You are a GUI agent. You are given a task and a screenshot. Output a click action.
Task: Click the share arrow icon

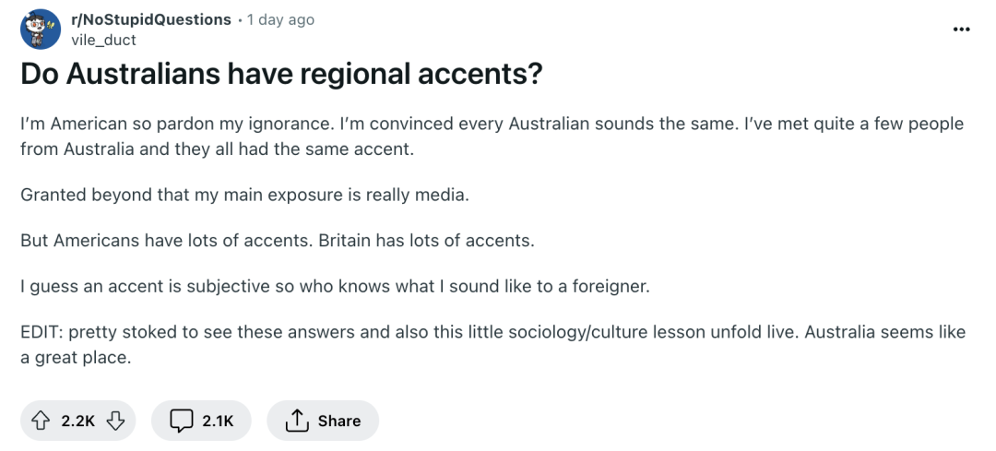[295, 421]
